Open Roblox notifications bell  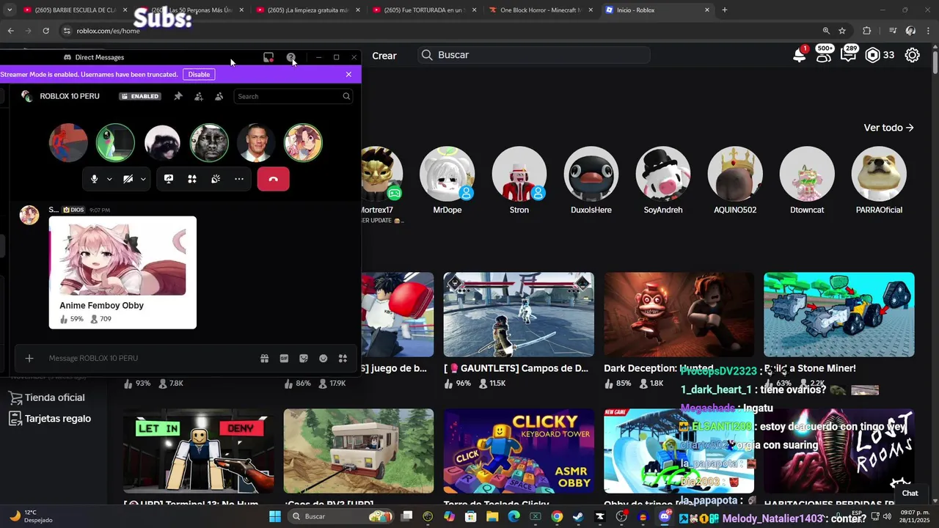[x=800, y=55]
